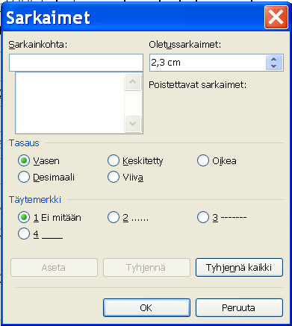This screenshot has height=326, width=292.
Task: Select Oikea alignment radio button
Action: 203,160
